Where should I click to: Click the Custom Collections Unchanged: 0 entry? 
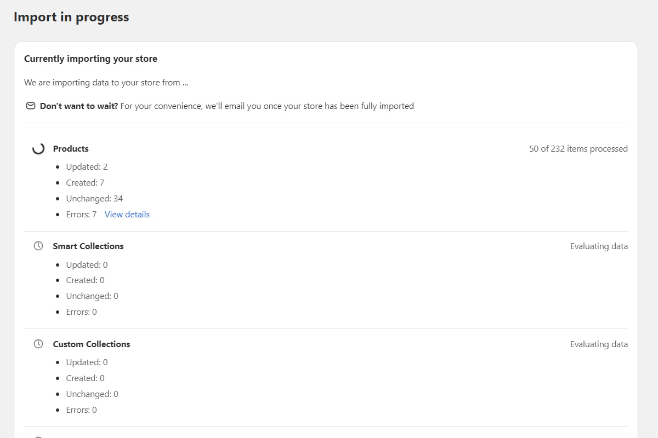click(92, 394)
